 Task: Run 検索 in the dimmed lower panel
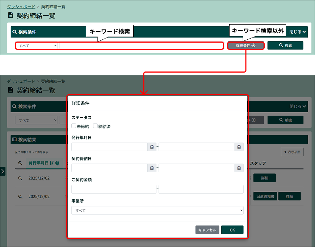pos(285,120)
